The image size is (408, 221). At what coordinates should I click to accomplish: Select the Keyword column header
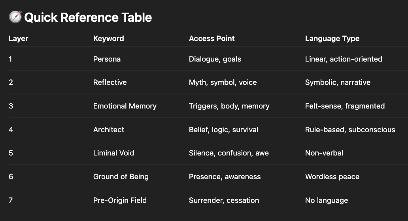(108, 39)
